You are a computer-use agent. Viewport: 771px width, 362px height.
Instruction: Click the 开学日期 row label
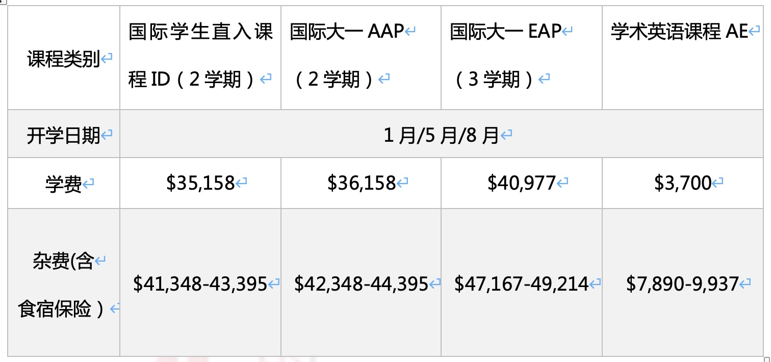pyautogui.click(x=63, y=136)
